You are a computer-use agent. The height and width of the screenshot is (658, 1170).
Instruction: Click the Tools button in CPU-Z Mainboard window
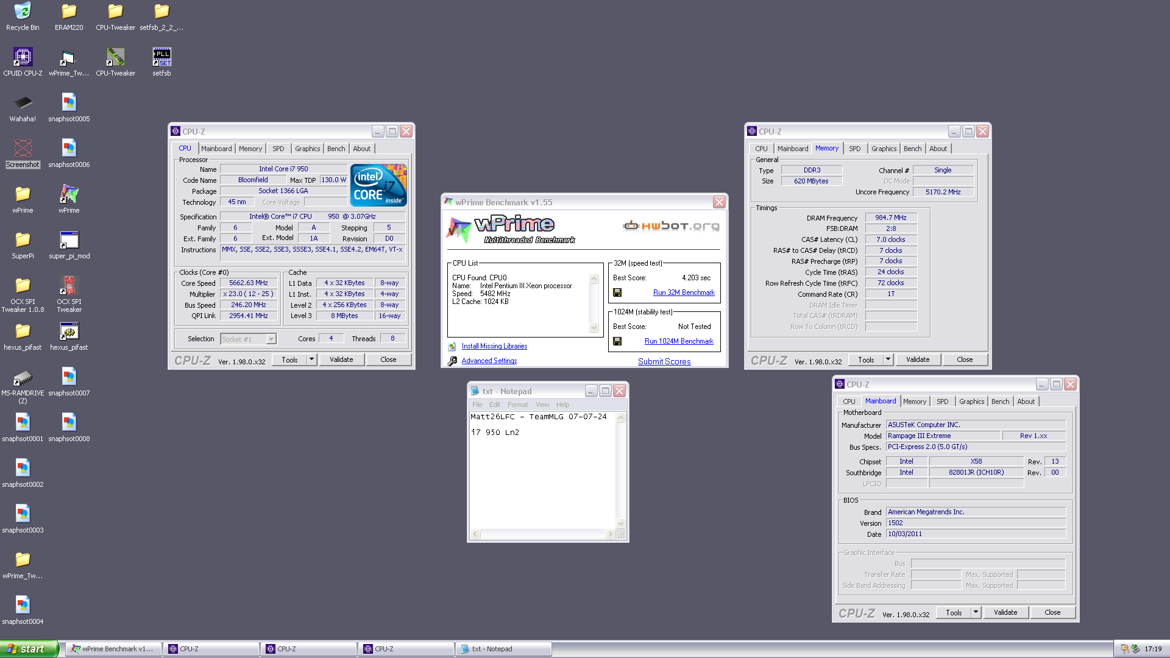click(x=954, y=612)
